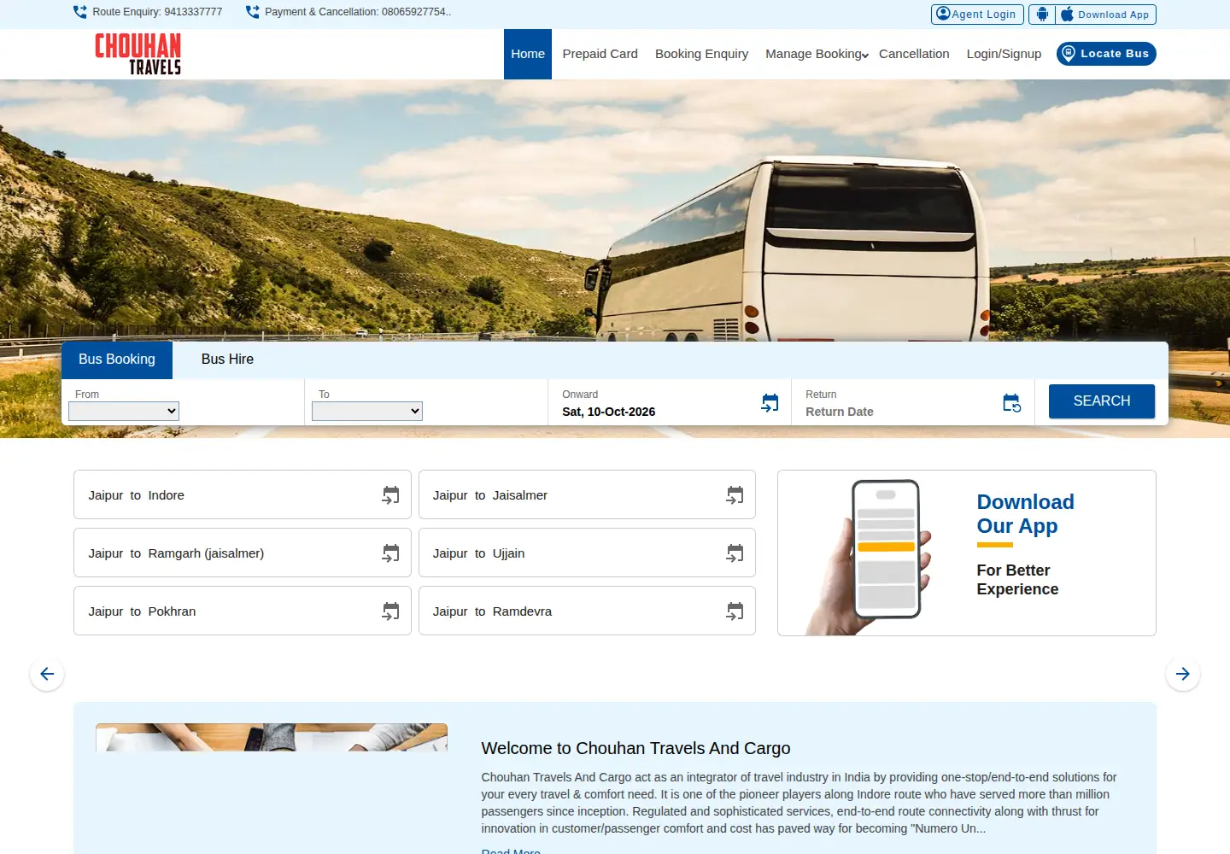Click the Payment & Cancellation phone icon
Screen dimensions: 1230x854
pos(253,12)
